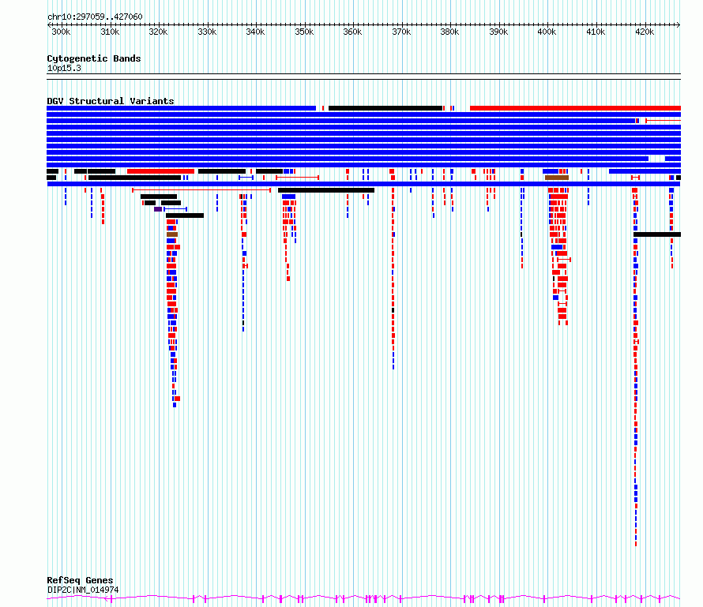Select the 320k position on the ruler
Image resolution: width=703 pixels, height=607 pixels.
click(158, 32)
